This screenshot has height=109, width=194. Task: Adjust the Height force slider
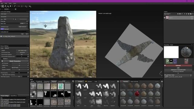tap(19, 65)
